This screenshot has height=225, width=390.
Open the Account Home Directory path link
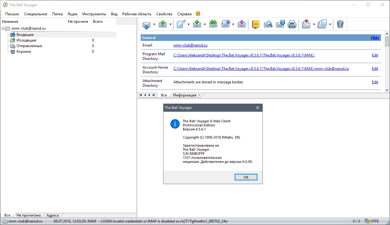click(261, 69)
